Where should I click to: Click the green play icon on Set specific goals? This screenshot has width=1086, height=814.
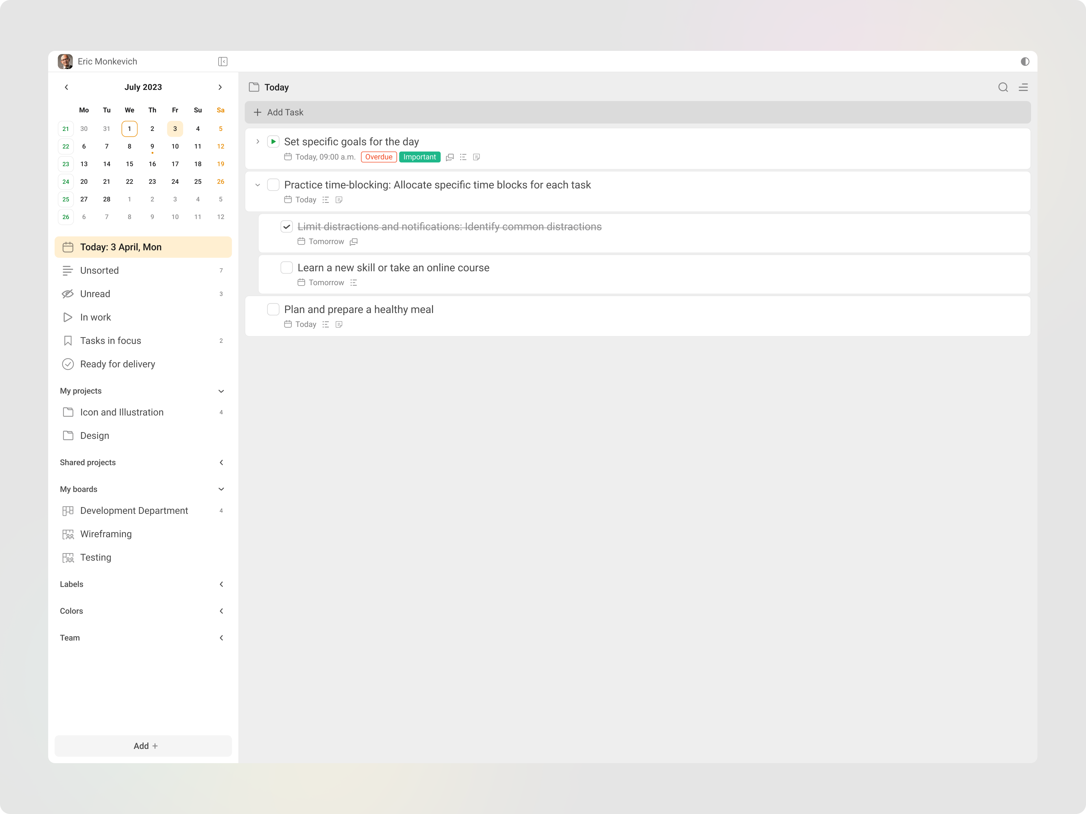click(274, 141)
